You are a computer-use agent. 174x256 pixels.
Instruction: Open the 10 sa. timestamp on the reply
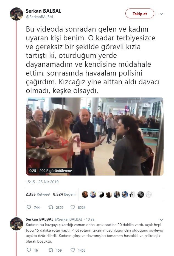tap(91, 219)
